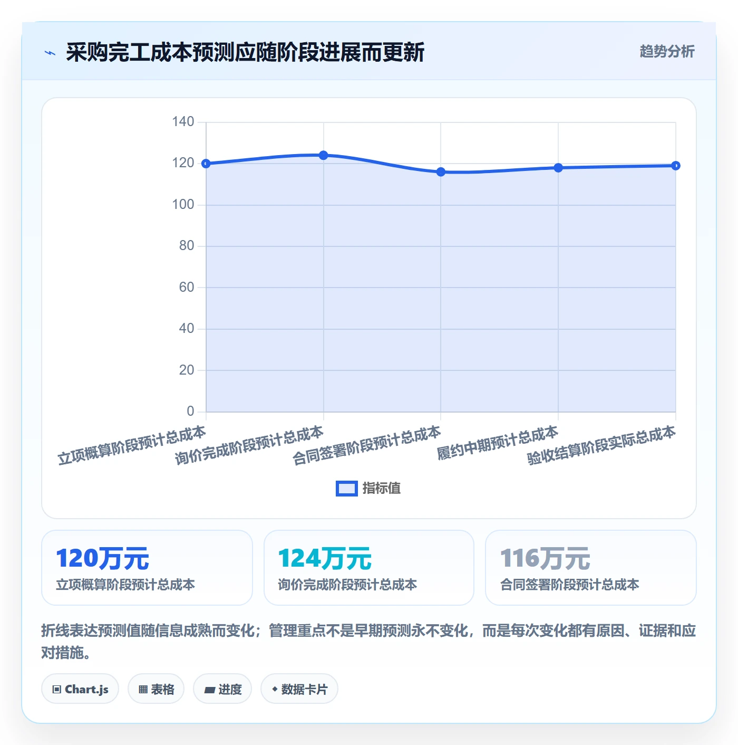Click the 数据卡片 tag chip
Screen dimensions: 738x745
tap(299, 689)
